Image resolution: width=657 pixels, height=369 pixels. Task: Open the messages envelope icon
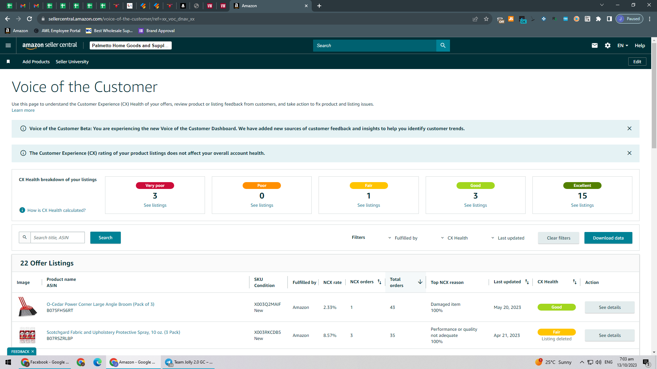pyautogui.click(x=595, y=45)
